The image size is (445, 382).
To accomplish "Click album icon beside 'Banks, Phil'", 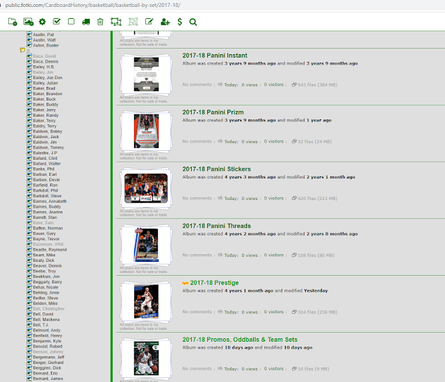I will [29, 169].
